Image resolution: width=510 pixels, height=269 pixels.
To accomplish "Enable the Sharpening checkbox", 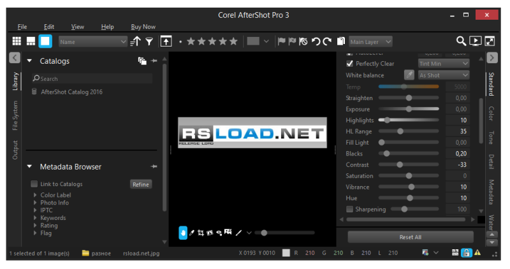I will pos(349,209).
